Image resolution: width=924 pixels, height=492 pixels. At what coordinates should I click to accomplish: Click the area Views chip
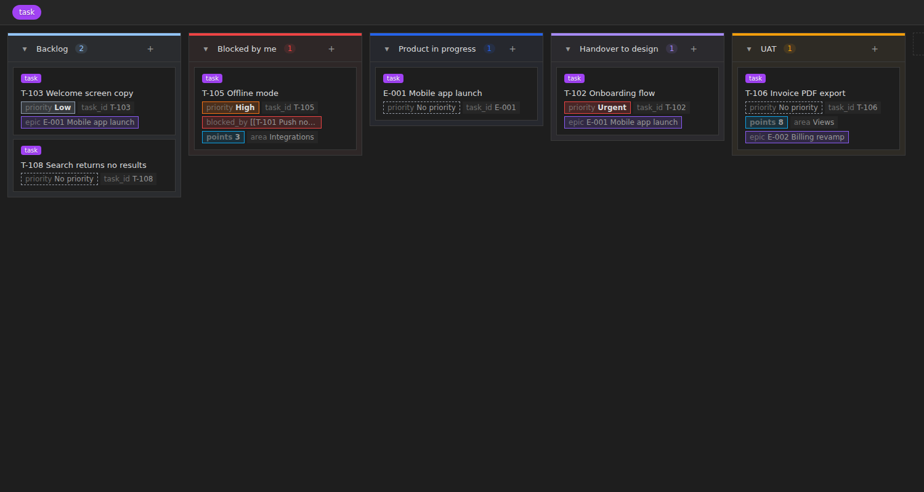point(814,122)
